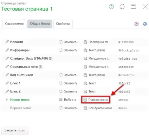Screen dimensions: 149x137
Task: Click Текст label in Блок 1 row
Action: 92,83
